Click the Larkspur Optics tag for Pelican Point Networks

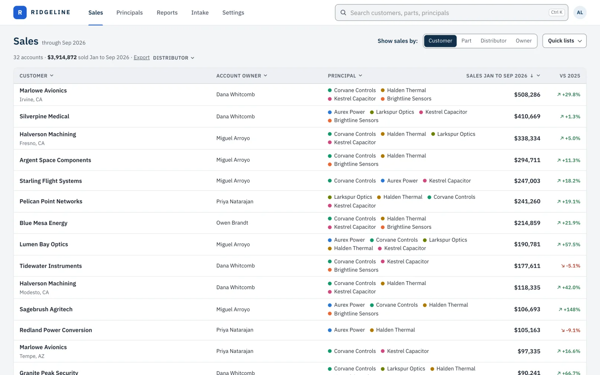pos(350,197)
